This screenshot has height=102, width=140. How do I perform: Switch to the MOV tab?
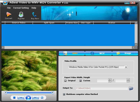tap(99, 53)
